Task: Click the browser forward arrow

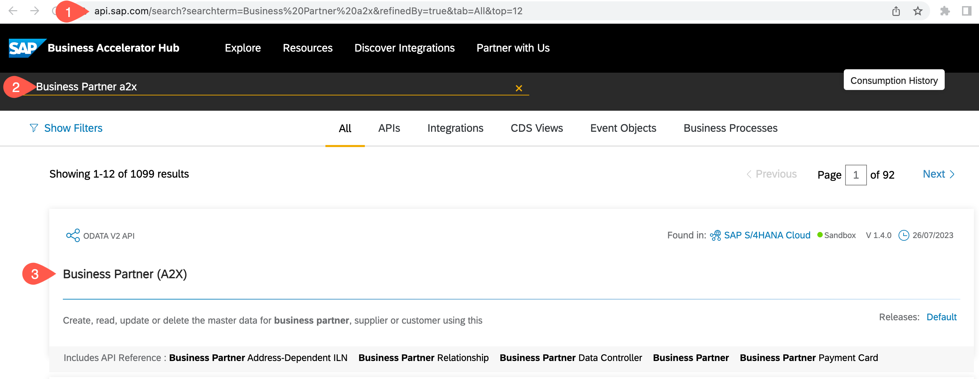Action: (x=35, y=11)
